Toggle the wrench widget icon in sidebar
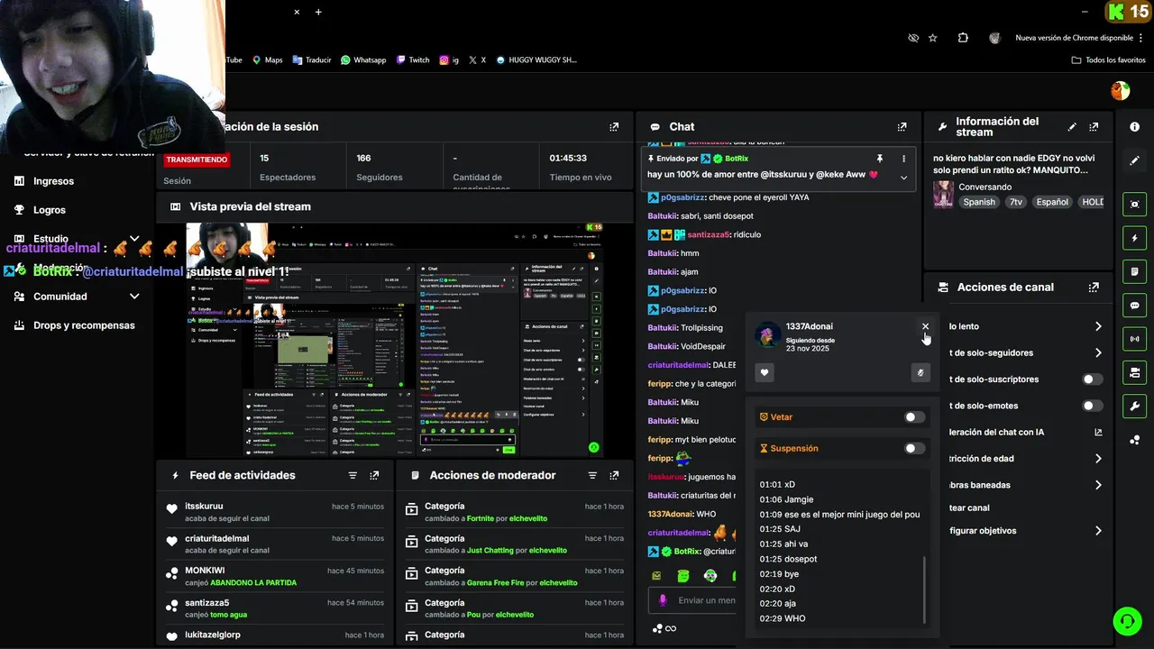The height and width of the screenshot is (649, 1154). pos(1135,406)
